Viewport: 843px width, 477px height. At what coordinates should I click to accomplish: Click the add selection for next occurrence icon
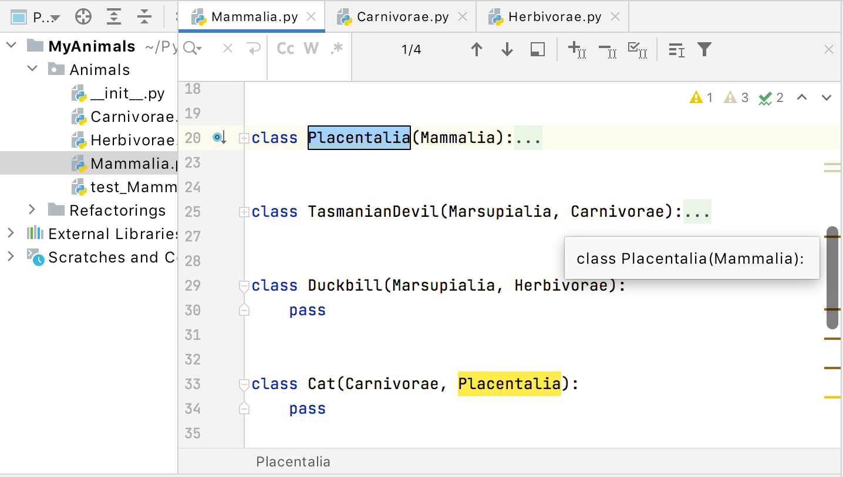[x=577, y=50]
